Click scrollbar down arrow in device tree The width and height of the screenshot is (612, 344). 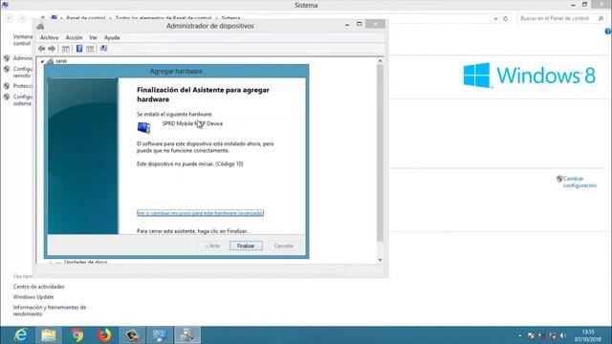381,260
